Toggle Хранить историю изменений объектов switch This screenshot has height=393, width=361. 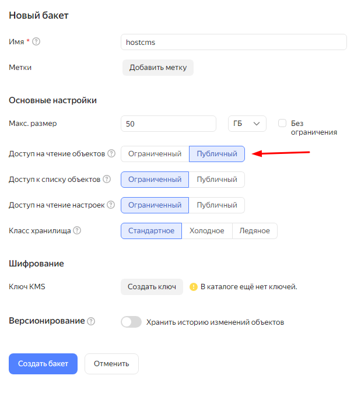pyautogui.click(x=131, y=322)
